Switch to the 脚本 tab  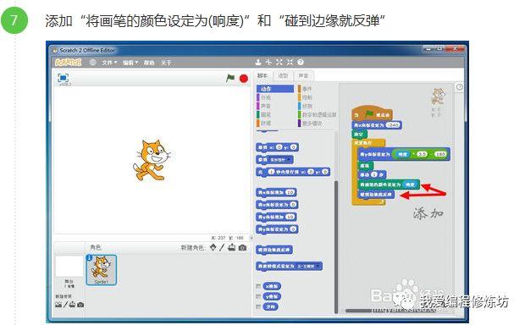tap(262, 76)
